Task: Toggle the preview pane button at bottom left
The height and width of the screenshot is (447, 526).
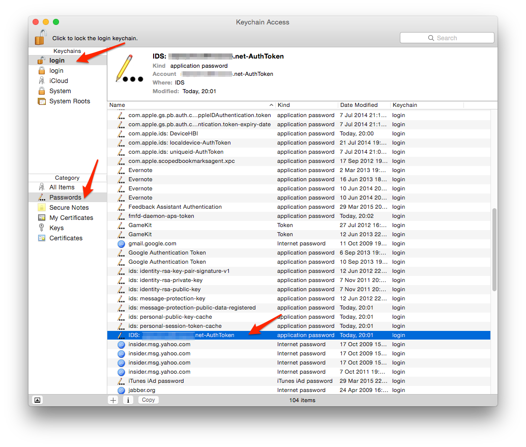Action: pyautogui.click(x=37, y=400)
